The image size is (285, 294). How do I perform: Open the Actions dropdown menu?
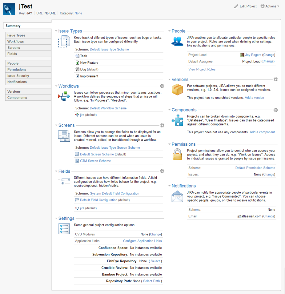[x=270, y=6]
